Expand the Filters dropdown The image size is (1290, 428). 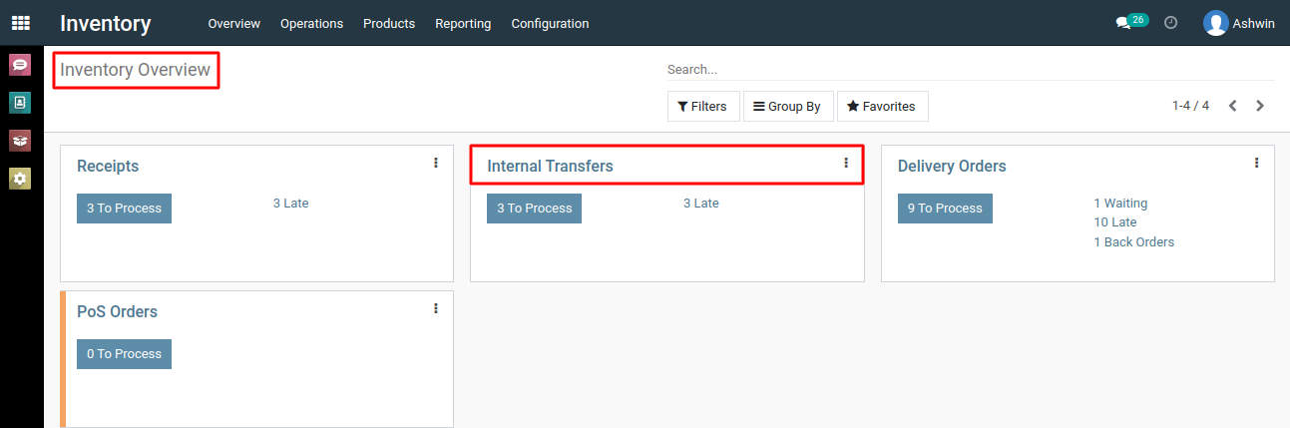point(703,106)
